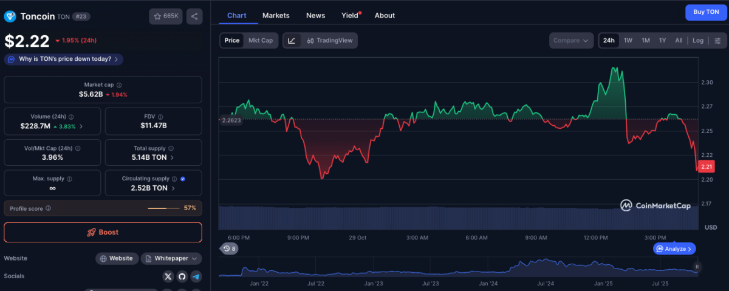Expand the Whitepaper dropdown
Screen dimensions: 729x291
[x=171, y=259]
